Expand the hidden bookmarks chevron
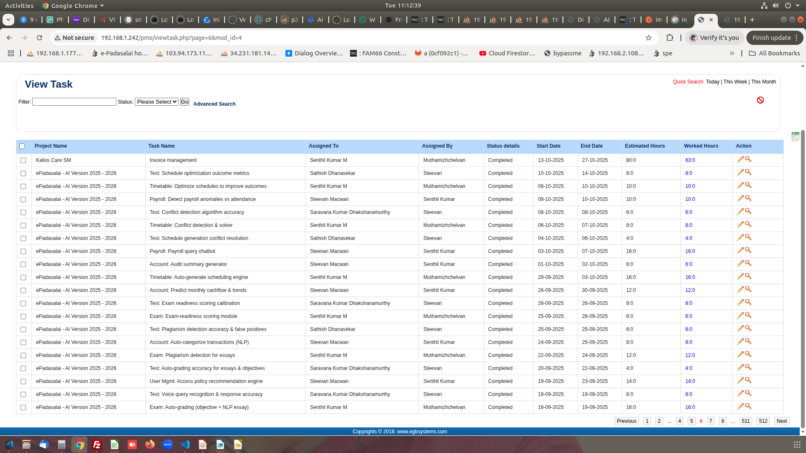The height and width of the screenshot is (453, 806). point(732,53)
